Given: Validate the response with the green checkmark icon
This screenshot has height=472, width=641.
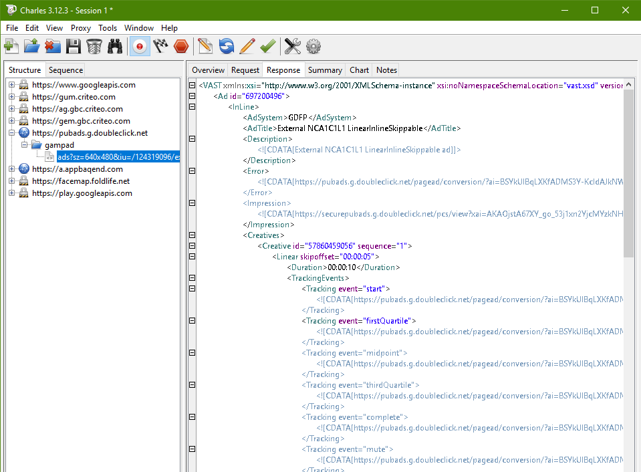Looking at the screenshot, I should click(x=268, y=46).
